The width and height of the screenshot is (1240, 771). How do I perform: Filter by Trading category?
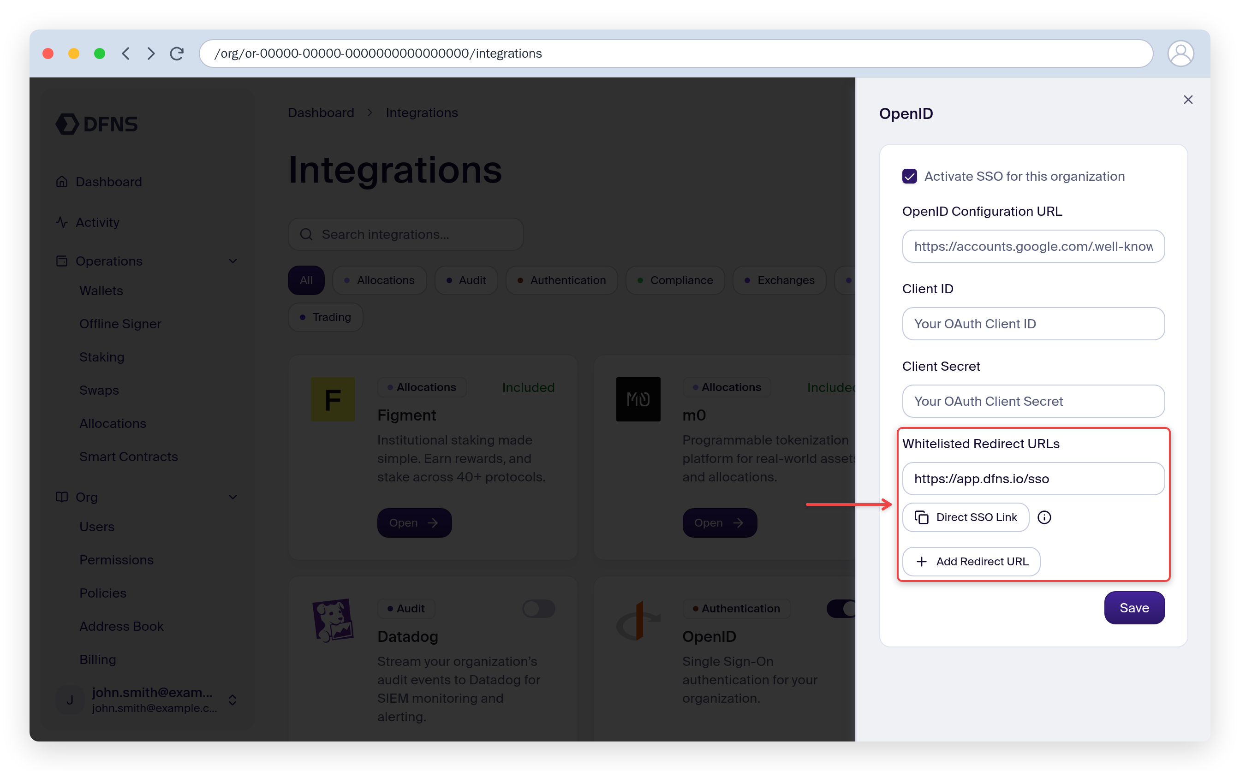[325, 317]
